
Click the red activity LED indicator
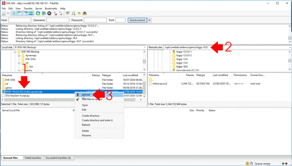(x=286, y=163)
